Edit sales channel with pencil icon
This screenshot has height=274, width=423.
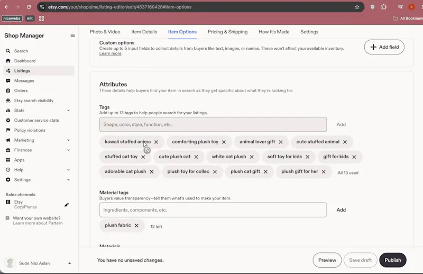pos(67,205)
